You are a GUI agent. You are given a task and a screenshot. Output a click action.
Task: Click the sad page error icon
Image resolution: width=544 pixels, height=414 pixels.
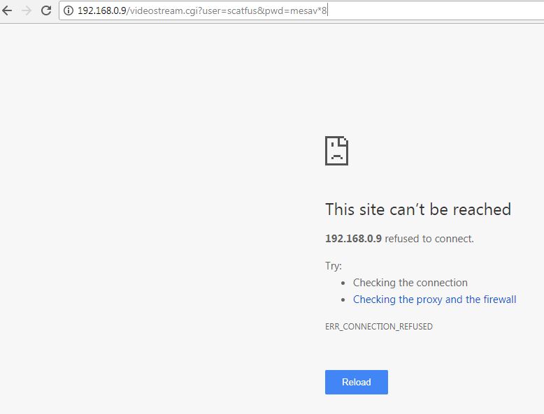(336, 151)
